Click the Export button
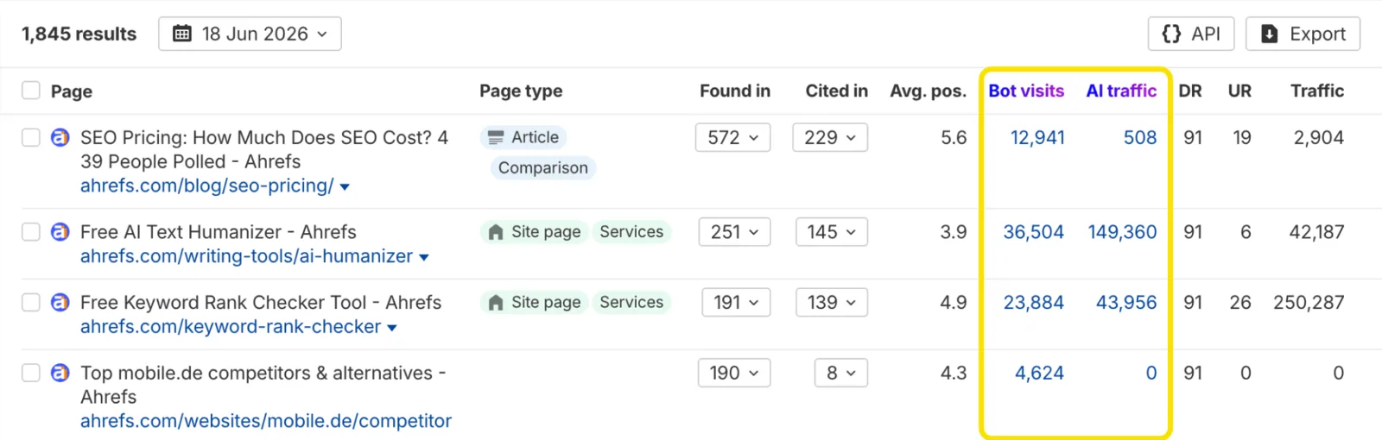The width and height of the screenshot is (1382, 440). tap(1303, 34)
